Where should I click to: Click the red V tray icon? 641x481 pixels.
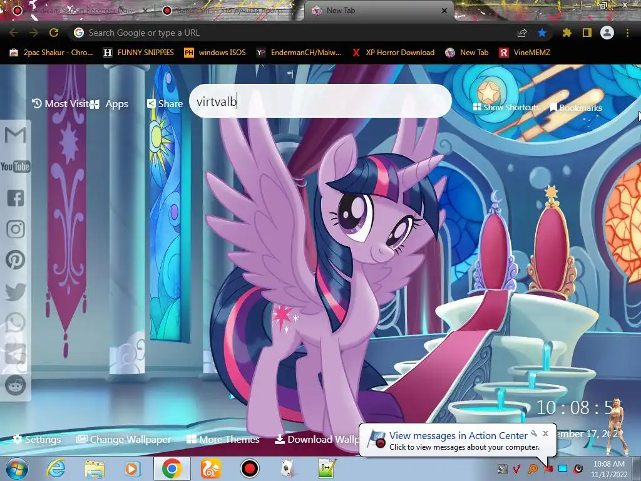[516, 468]
